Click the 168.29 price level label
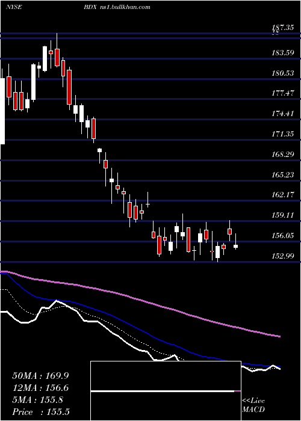301x421 pixels. (282, 155)
